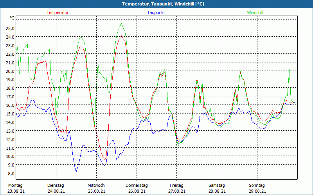Click the 8,0 y-axis value
Image resolution: width=313 pixels, height=195 pixels.
pos(11,173)
